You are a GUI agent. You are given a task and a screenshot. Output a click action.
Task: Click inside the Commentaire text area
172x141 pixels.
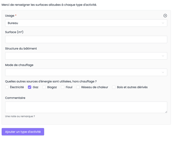[x=86, y=107]
